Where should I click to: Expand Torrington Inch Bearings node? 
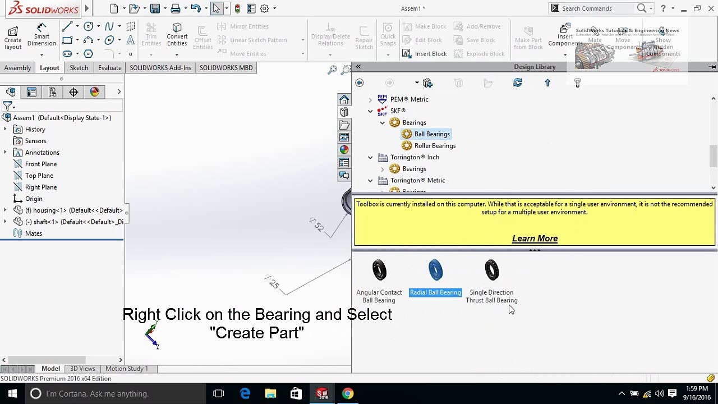[383, 169]
